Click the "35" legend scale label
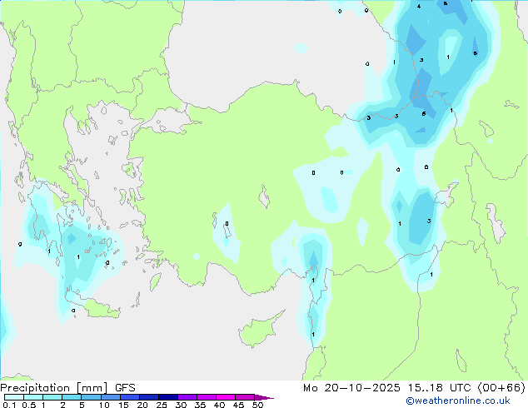528x408 pixels. pos(200,405)
